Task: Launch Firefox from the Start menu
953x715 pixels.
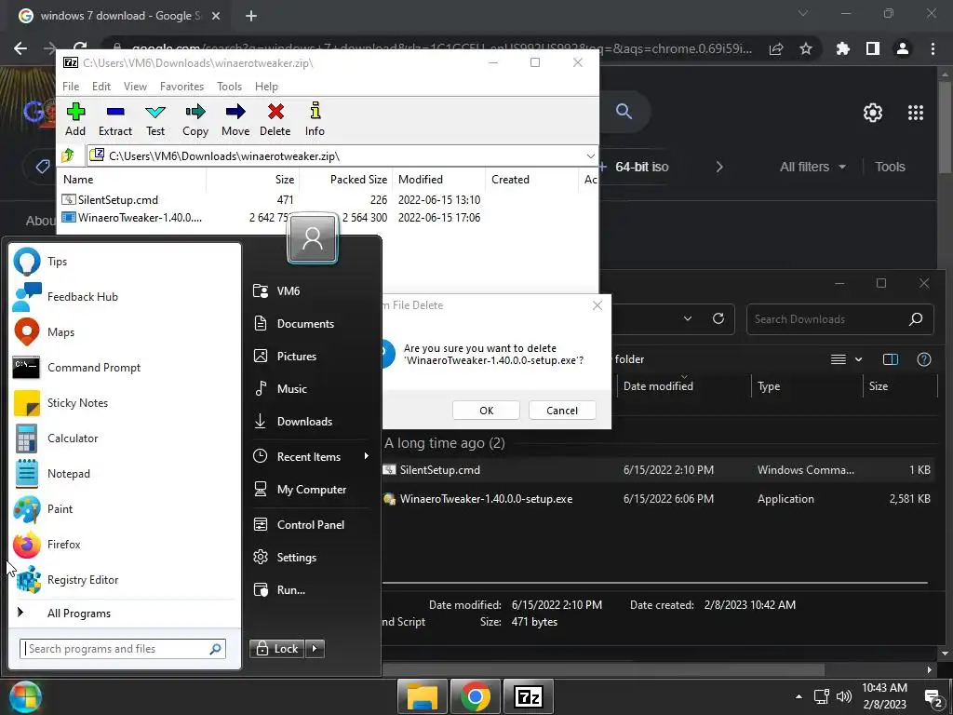Action: (125, 544)
